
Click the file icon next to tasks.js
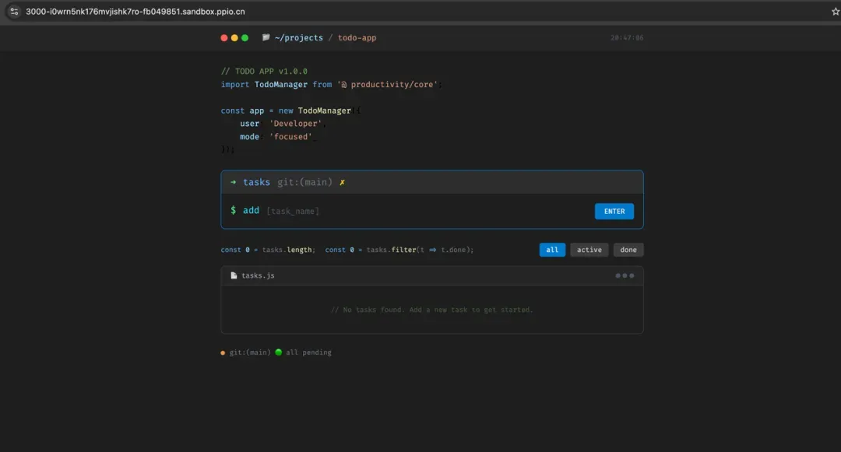[234, 275]
